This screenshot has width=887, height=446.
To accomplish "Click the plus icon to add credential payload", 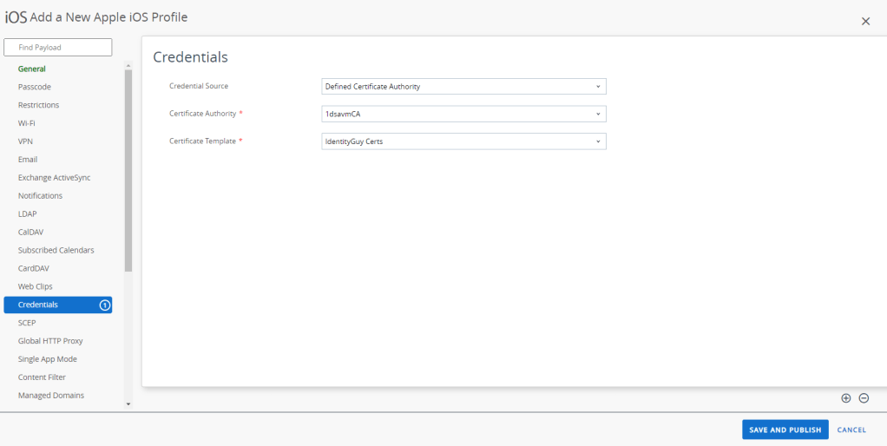I will [x=846, y=398].
